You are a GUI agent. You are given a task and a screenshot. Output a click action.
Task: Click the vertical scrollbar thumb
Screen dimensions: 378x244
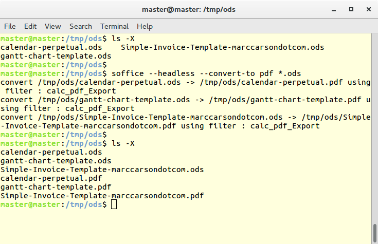click(x=374, y=233)
